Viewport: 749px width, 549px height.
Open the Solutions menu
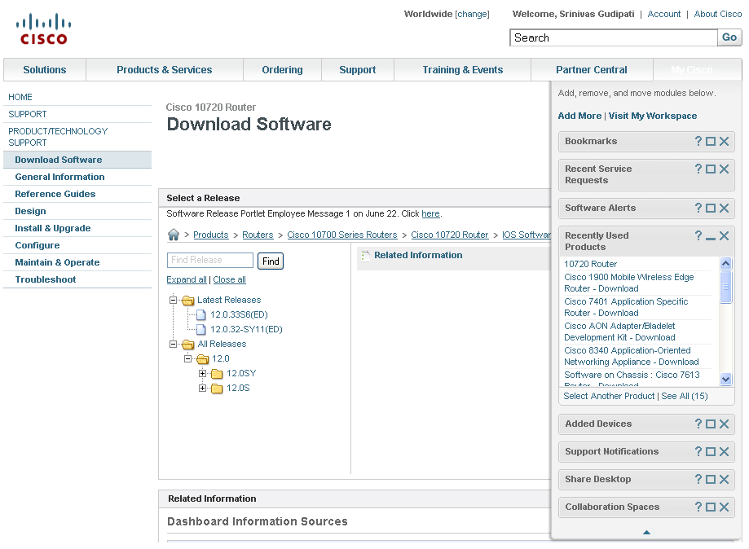pos(45,70)
